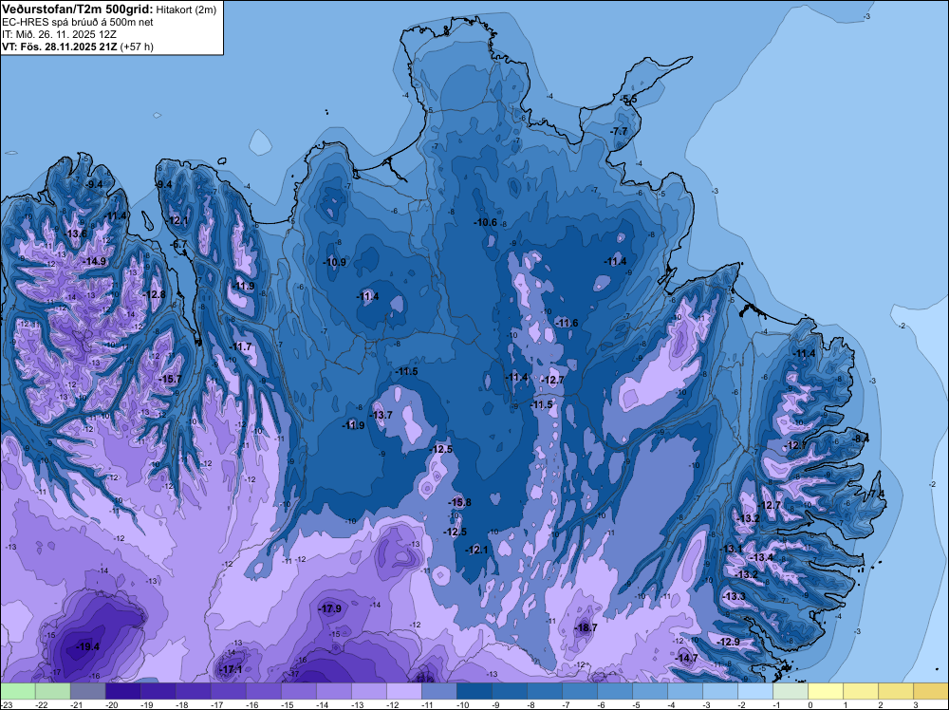
Task: Click the -6 legend color swatch
Action: point(614,691)
